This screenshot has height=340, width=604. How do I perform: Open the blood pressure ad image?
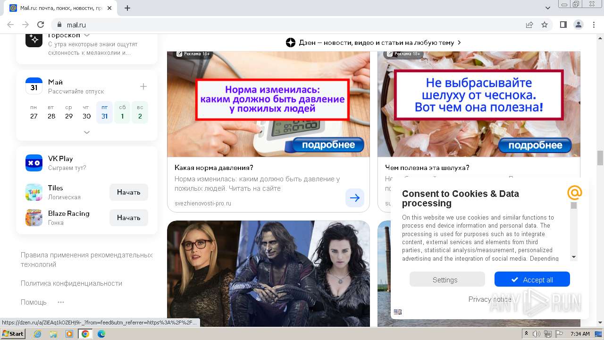(x=268, y=104)
